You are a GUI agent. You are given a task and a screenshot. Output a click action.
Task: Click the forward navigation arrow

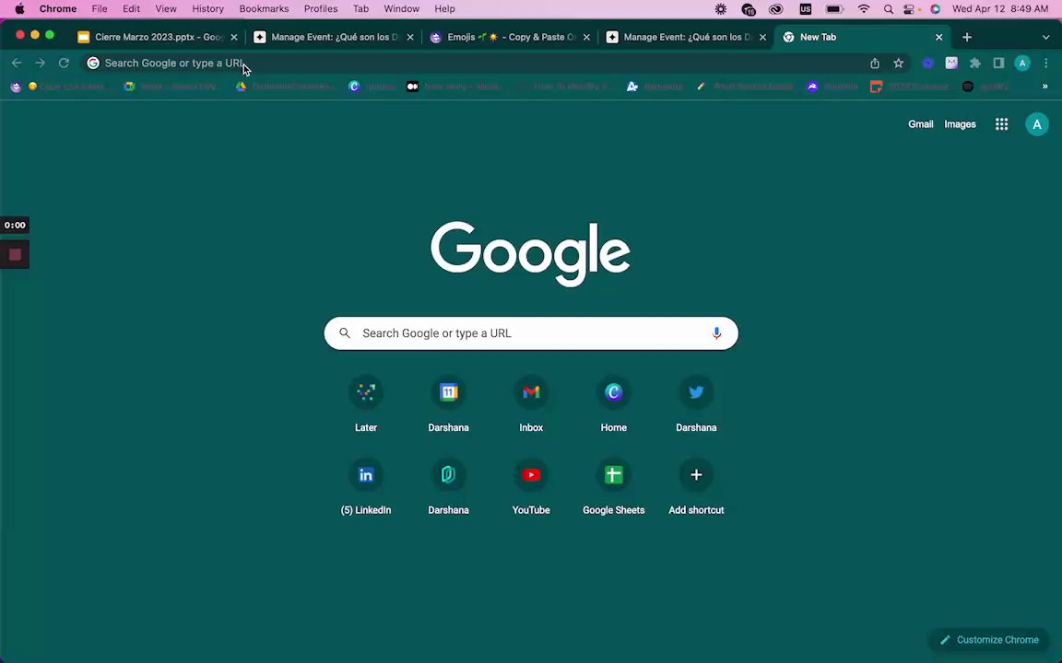click(x=40, y=63)
